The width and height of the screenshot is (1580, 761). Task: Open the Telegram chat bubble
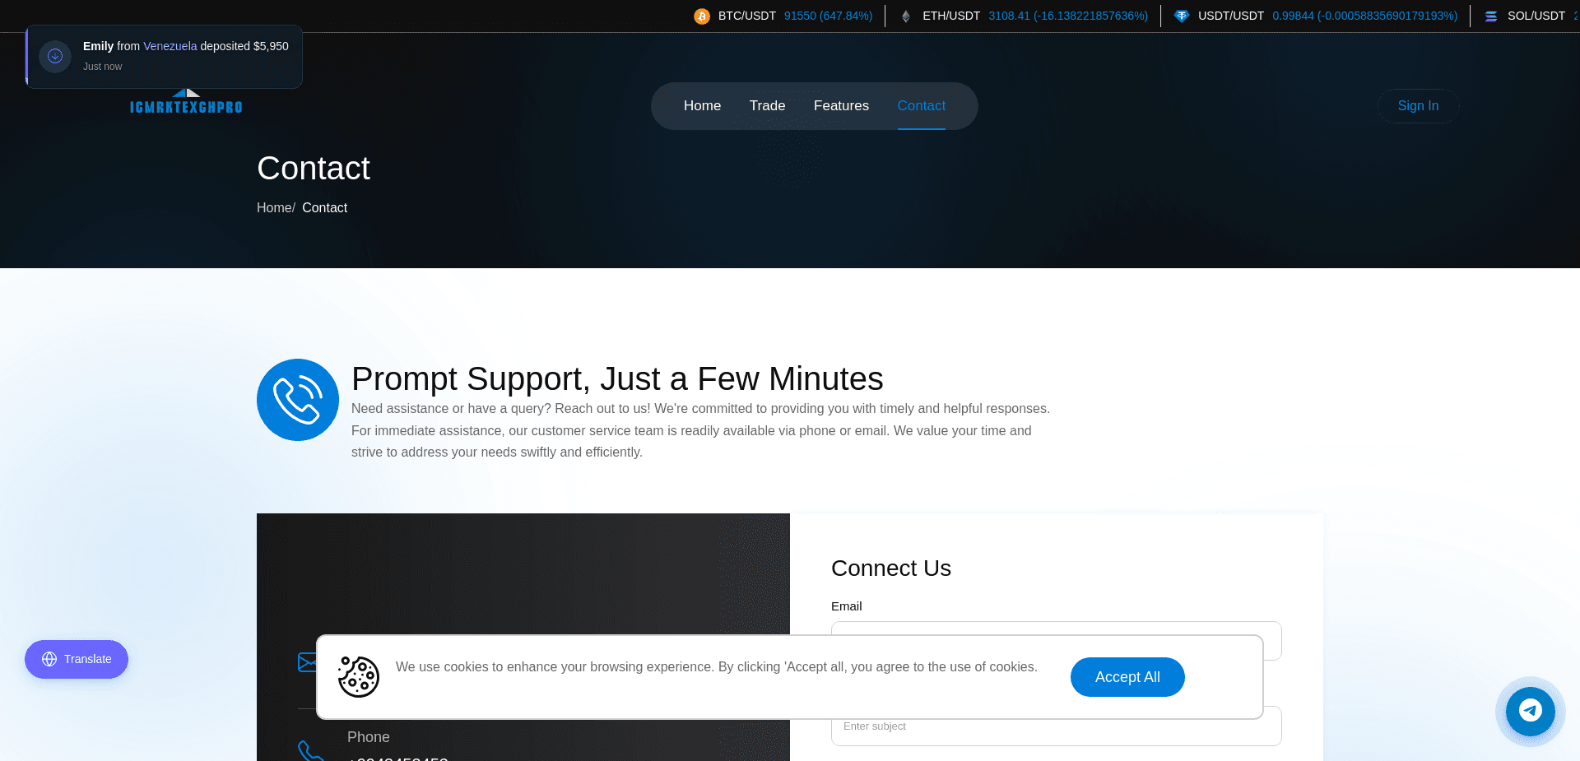pos(1530,711)
